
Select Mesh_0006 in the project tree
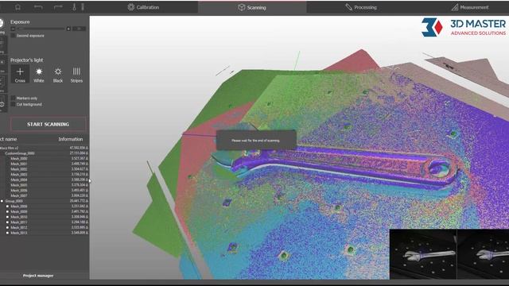tap(19, 191)
